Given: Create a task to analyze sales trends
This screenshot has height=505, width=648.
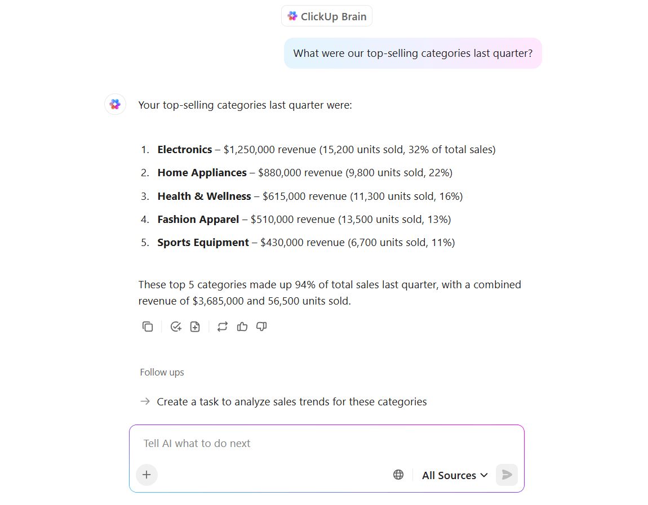Looking at the screenshot, I should (291, 401).
